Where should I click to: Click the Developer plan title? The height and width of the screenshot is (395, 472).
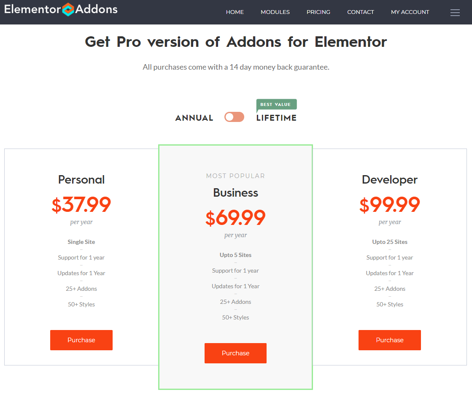(389, 180)
